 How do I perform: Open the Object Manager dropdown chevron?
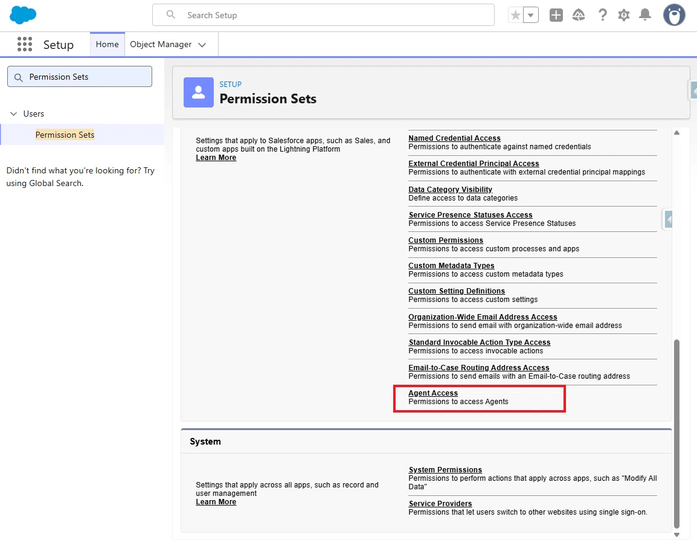202,45
